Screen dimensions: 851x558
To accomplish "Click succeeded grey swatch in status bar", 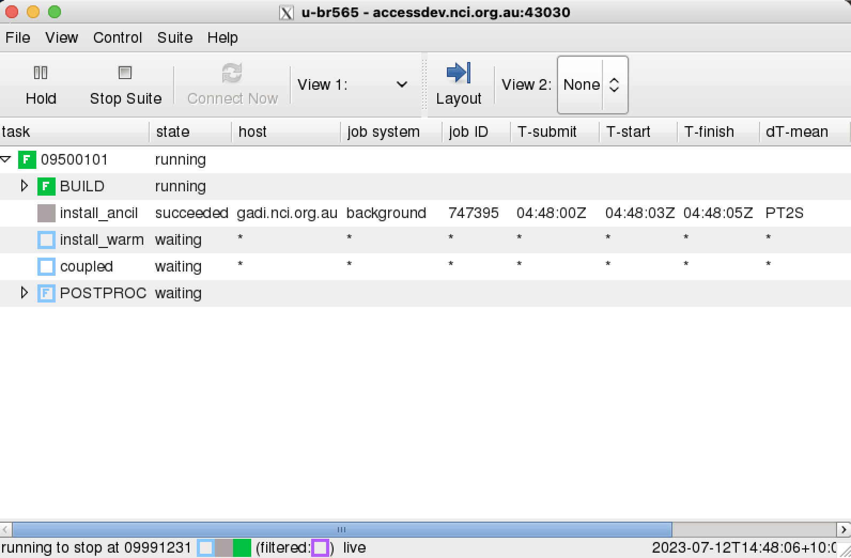I will pyautogui.click(x=224, y=548).
